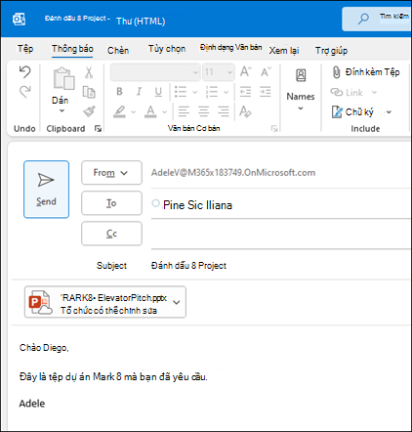Expand the Dán paste options arrow

(62, 110)
